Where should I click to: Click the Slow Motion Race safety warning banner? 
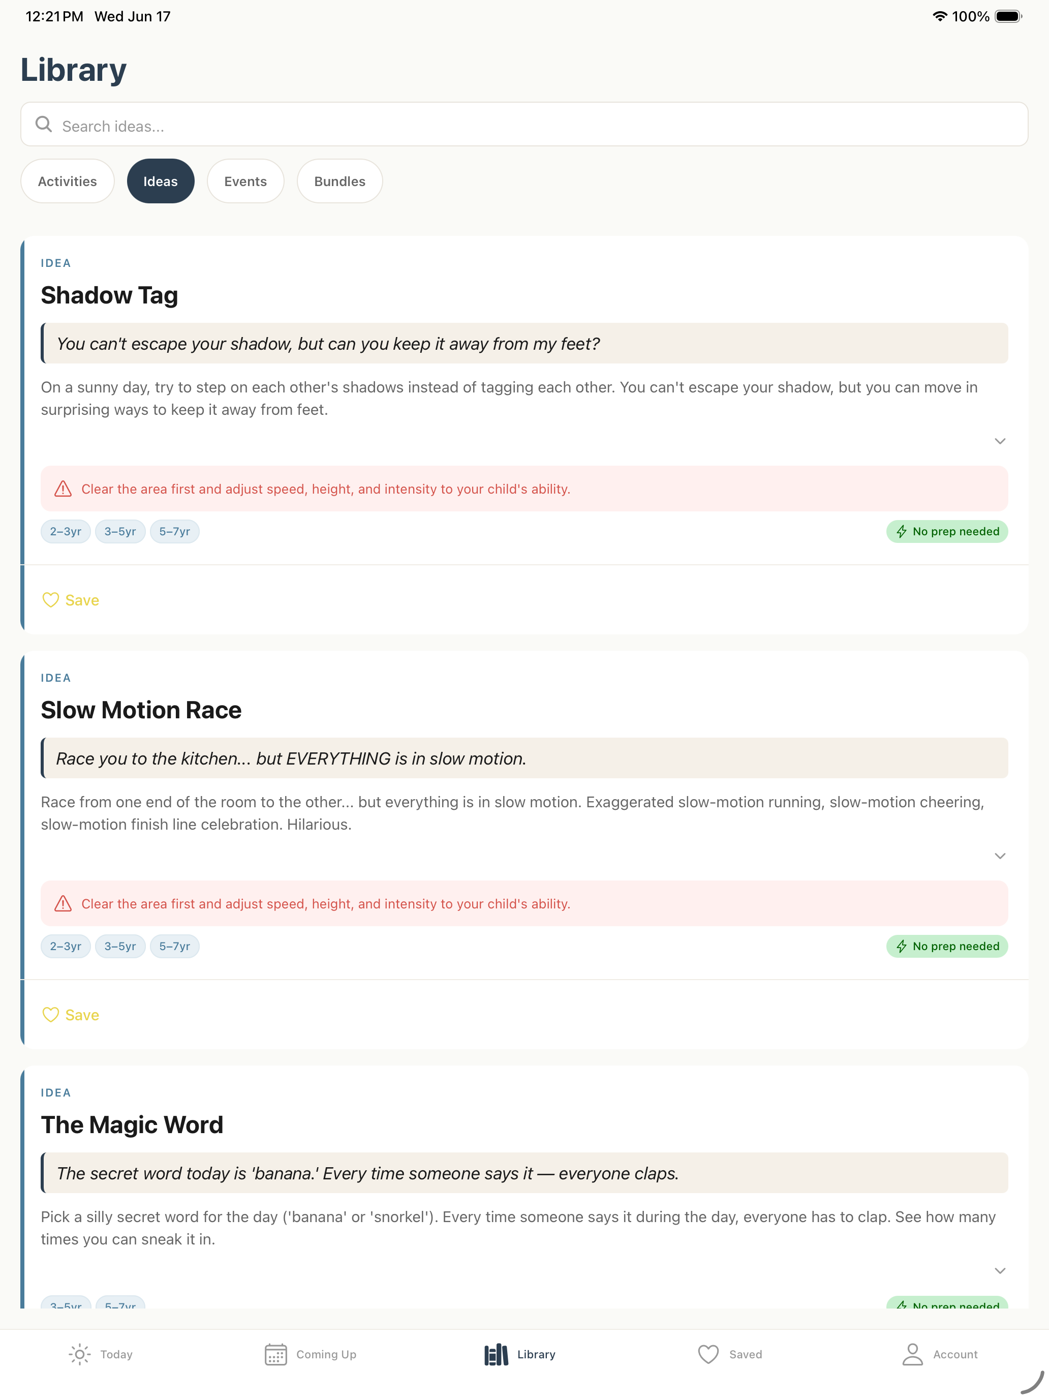(524, 904)
